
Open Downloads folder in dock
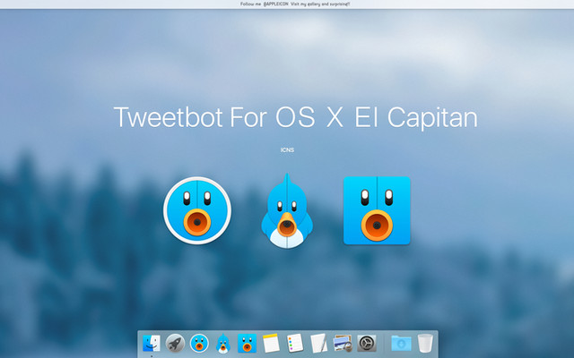click(x=401, y=344)
